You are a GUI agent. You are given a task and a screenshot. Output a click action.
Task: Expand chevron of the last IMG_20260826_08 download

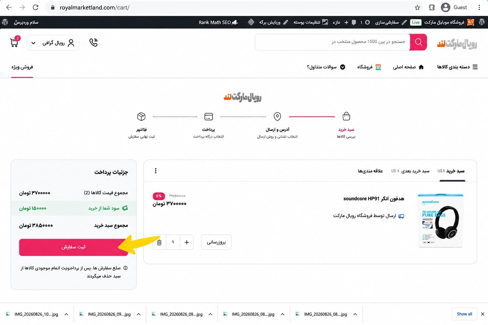point(355,314)
